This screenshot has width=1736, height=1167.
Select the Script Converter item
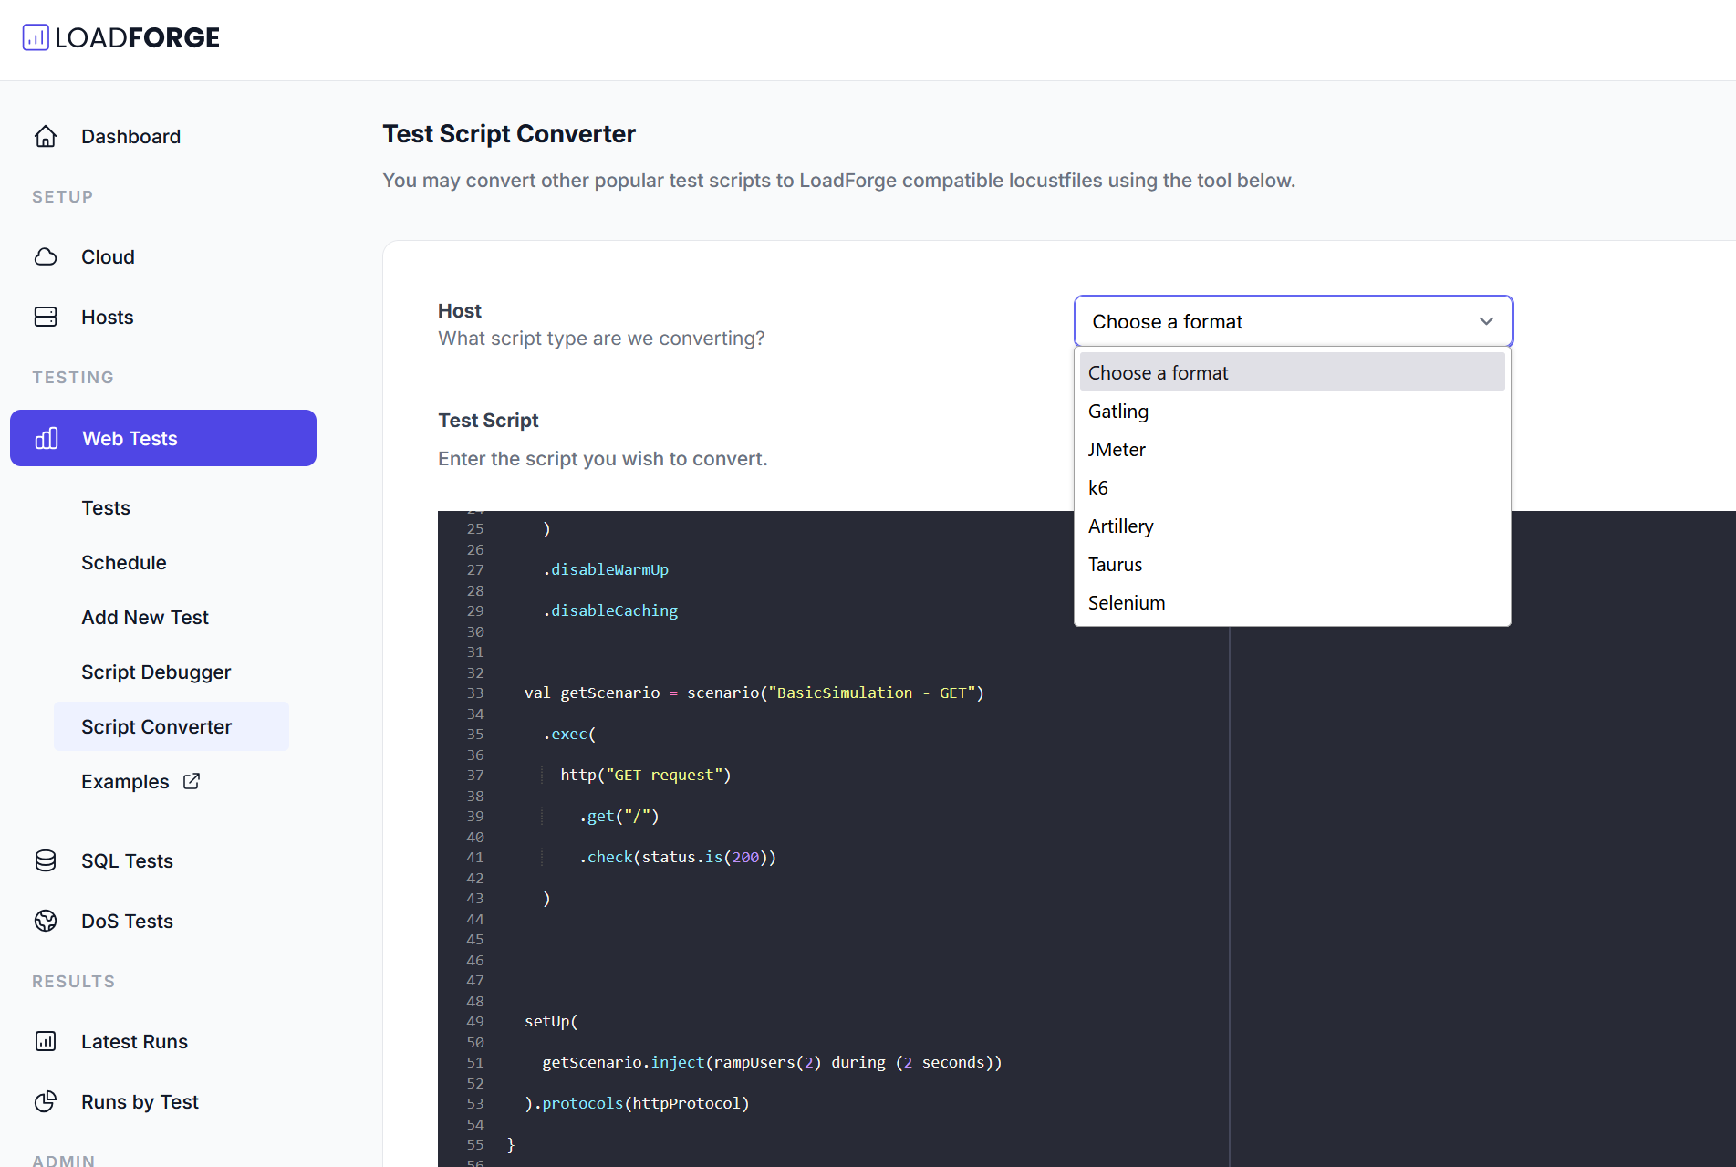pos(172,726)
